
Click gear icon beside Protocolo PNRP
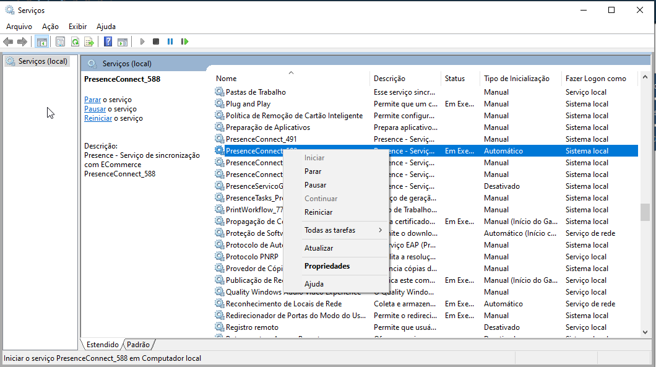pos(219,256)
